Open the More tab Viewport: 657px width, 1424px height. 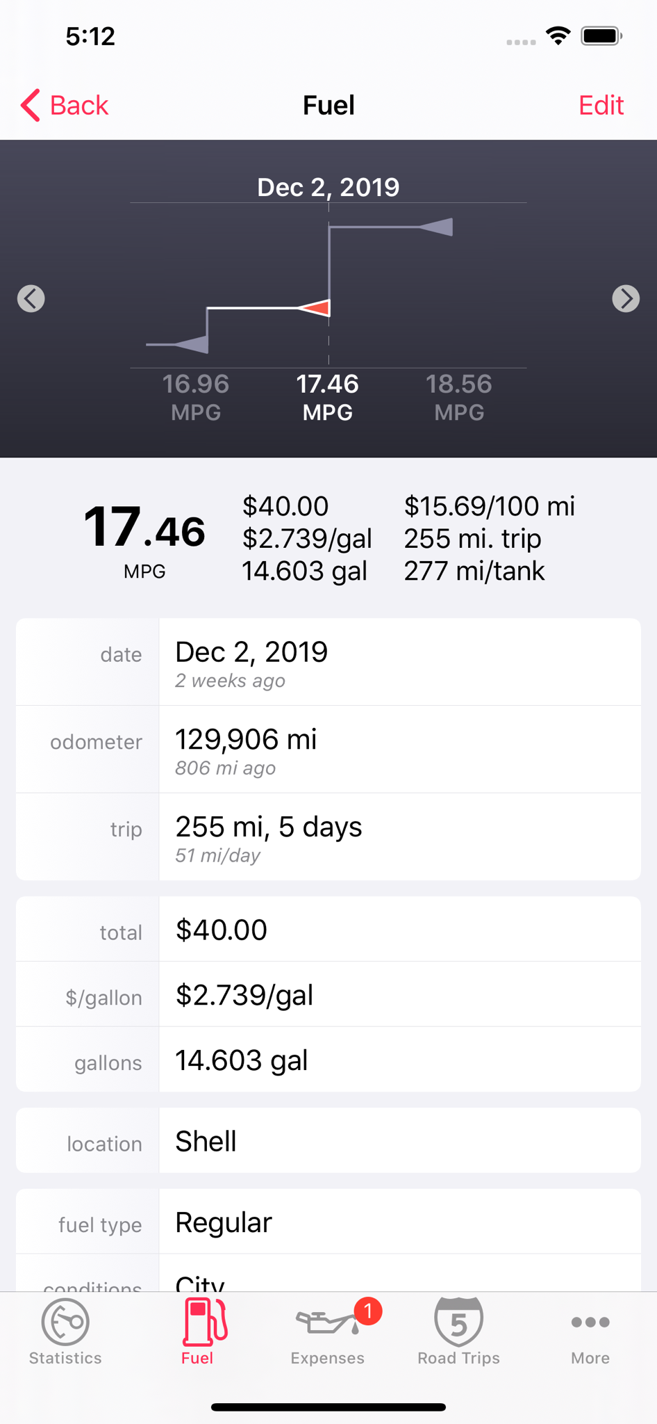(x=590, y=1332)
